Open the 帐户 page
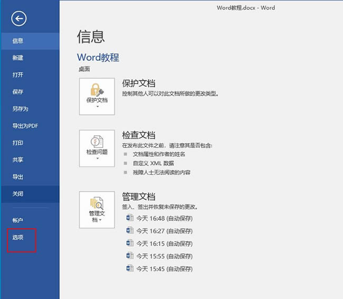This screenshot has height=299, width=343. point(18,220)
